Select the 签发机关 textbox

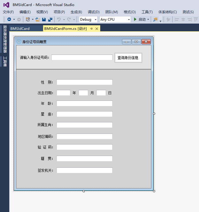[84, 170]
